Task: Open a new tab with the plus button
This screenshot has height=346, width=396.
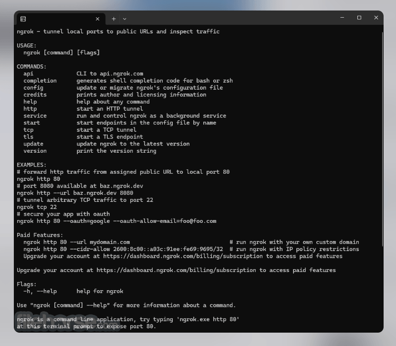Action: coord(114,19)
